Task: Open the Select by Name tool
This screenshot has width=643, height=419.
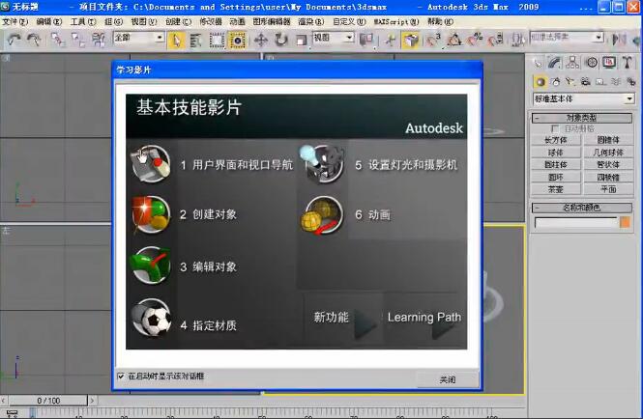Action: click(x=196, y=41)
